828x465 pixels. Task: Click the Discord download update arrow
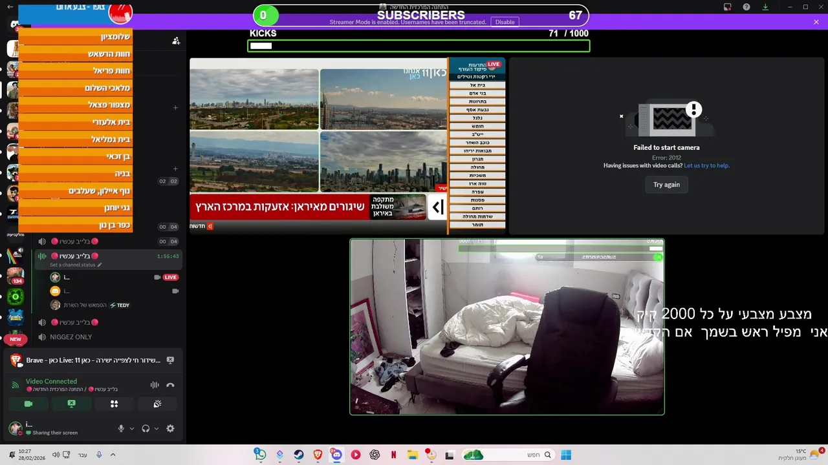[x=765, y=7]
